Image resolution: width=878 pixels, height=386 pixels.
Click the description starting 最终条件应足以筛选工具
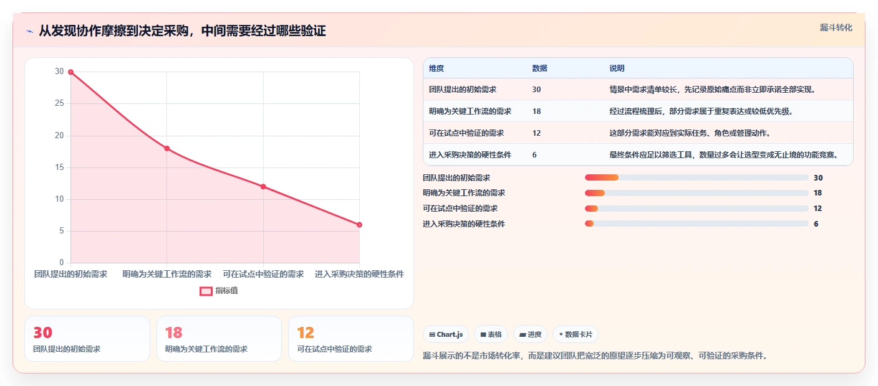pyautogui.click(x=723, y=155)
